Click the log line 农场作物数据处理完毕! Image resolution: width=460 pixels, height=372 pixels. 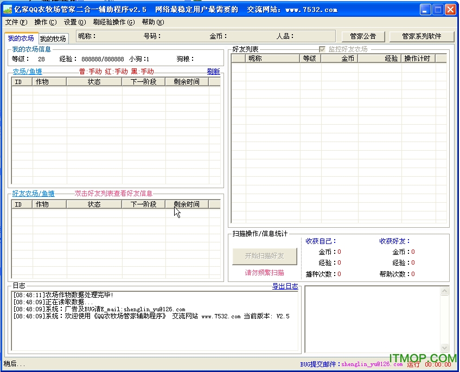[63, 295]
